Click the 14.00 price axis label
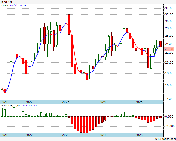 [169, 99]
